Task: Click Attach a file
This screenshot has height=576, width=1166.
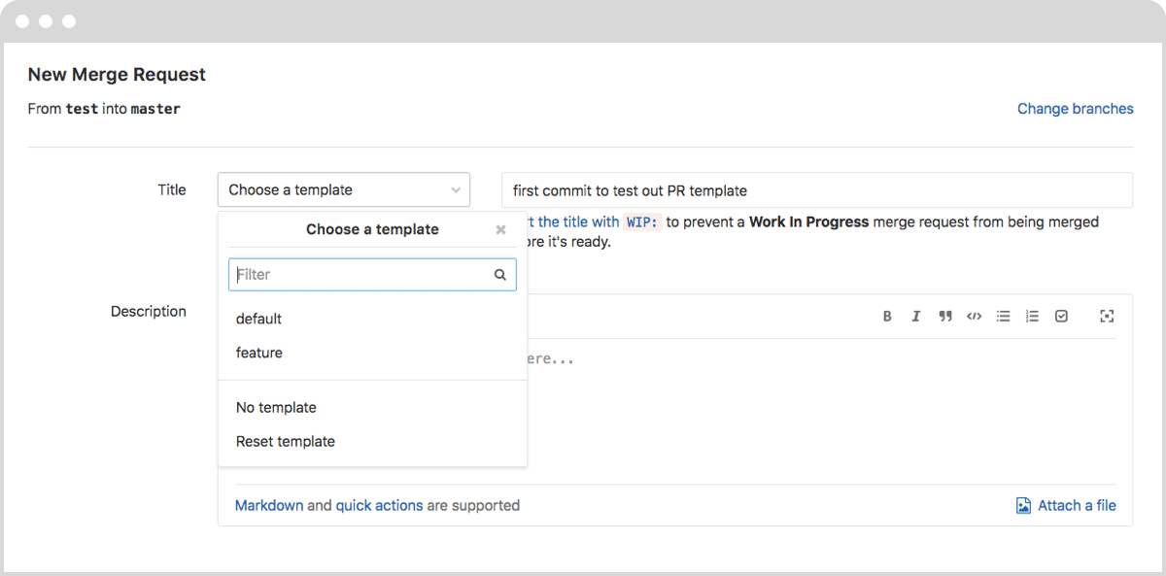Action: pyautogui.click(x=1066, y=505)
